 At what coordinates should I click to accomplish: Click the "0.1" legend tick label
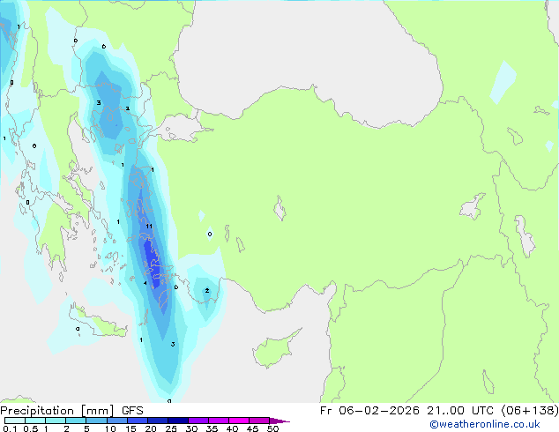tap(10, 428)
